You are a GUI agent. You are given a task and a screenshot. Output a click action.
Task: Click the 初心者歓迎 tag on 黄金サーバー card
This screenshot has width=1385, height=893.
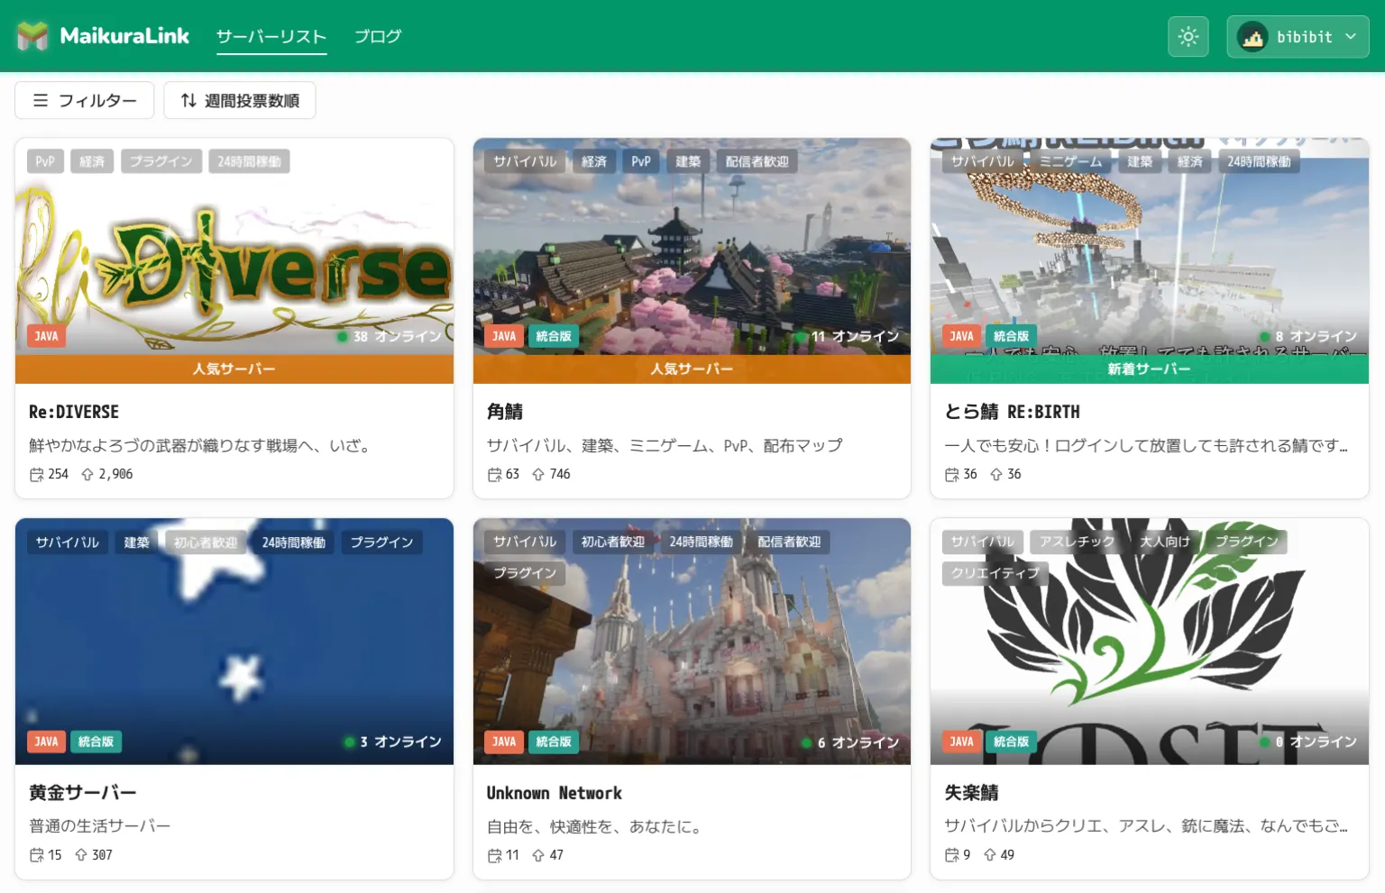206,542
